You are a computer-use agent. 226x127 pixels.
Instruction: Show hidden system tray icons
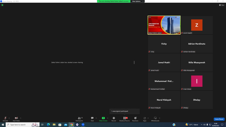[x=202, y=125]
